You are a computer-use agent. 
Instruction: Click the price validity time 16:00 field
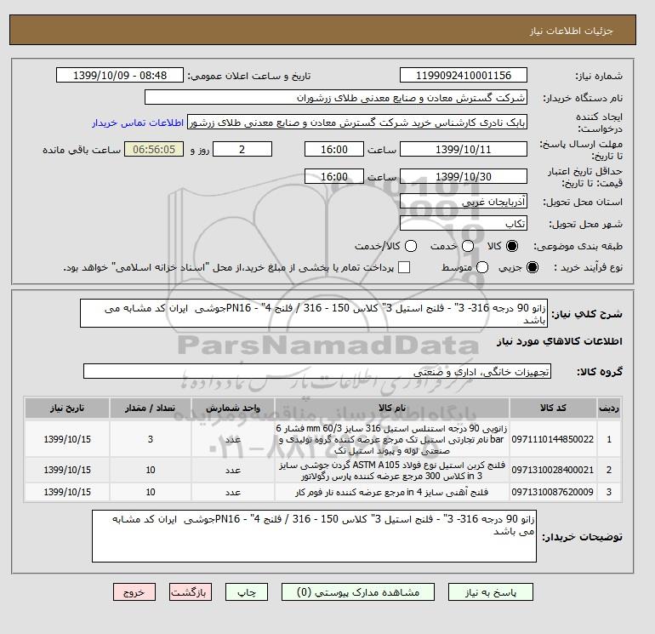click(x=334, y=176)
